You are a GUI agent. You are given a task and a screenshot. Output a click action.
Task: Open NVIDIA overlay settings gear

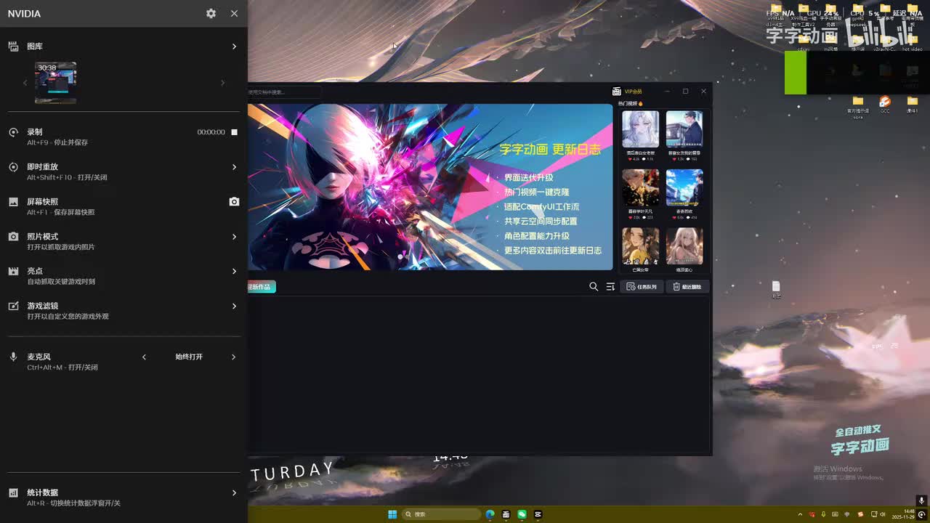tap(211, 13)
